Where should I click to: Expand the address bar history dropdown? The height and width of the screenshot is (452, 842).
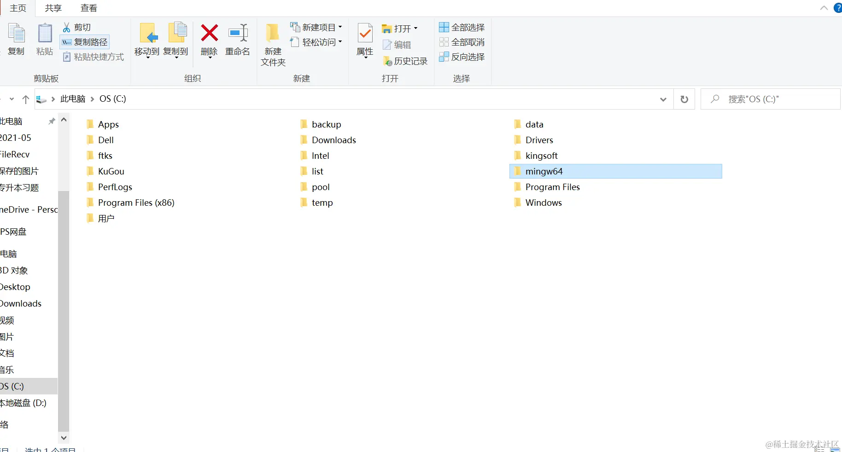(663, 99)
